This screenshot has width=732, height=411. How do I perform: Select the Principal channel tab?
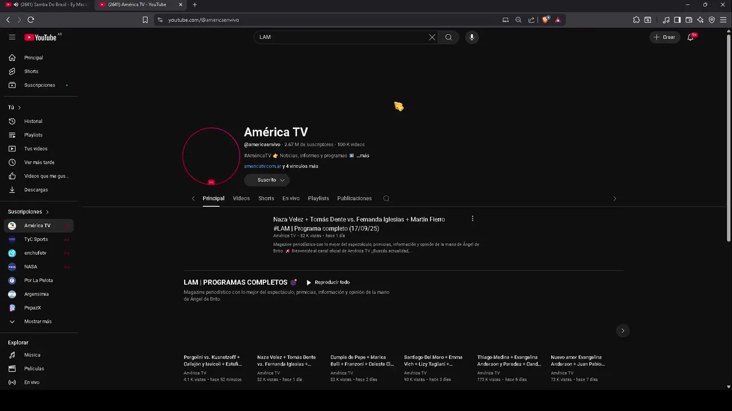[213, 199]
